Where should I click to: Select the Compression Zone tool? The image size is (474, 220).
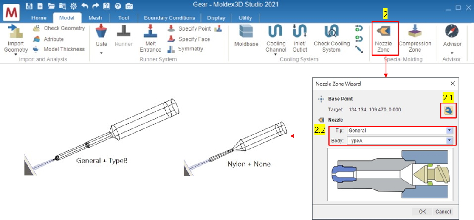click(x=415, y=38)
